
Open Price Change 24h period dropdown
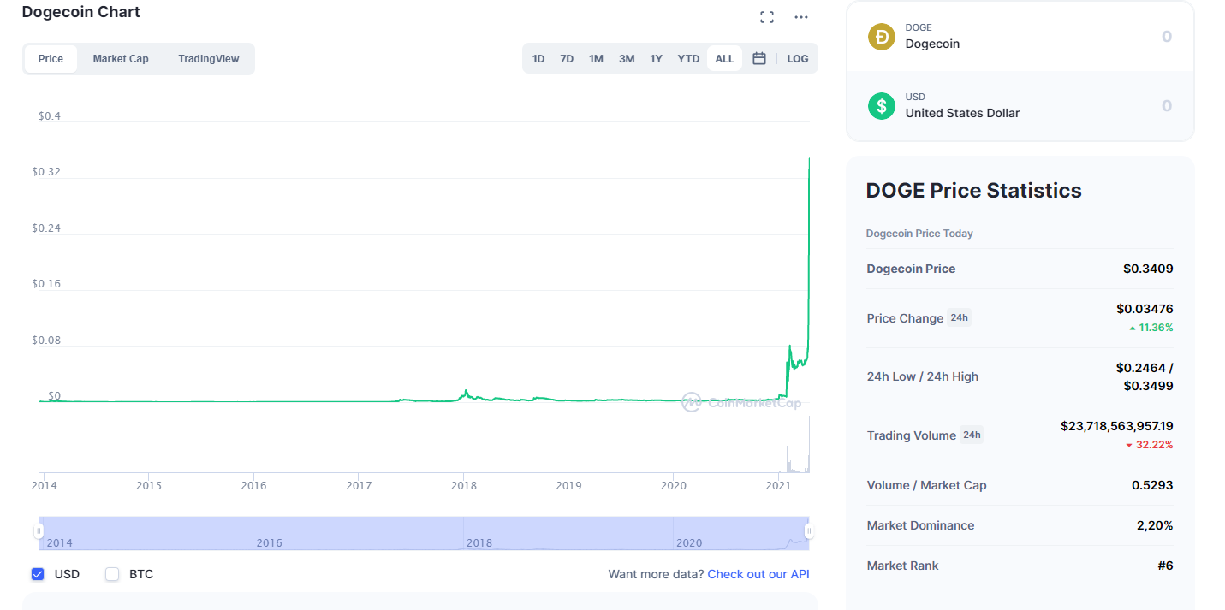coord(959,318)
